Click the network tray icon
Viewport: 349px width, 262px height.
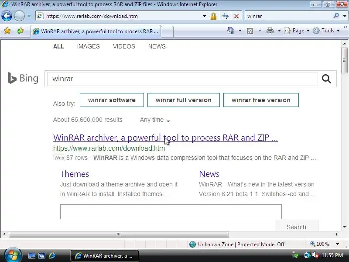(x=308, y=255)
